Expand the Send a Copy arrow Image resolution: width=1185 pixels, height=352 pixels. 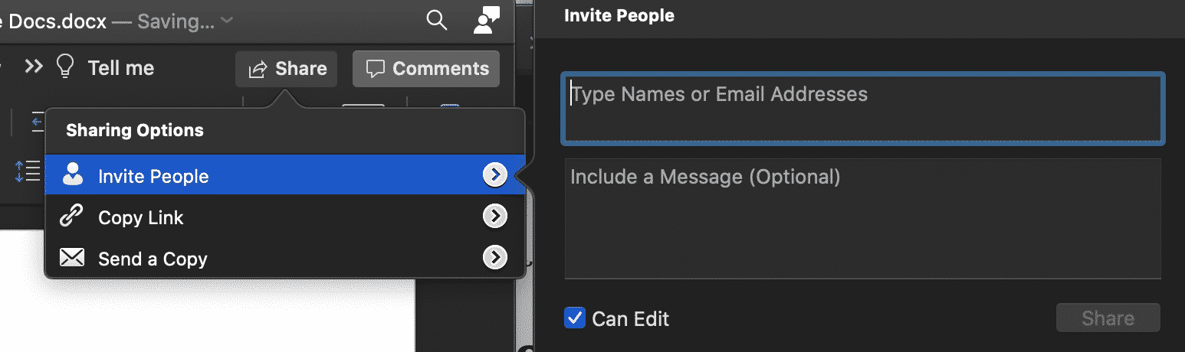tap(494, 259)
